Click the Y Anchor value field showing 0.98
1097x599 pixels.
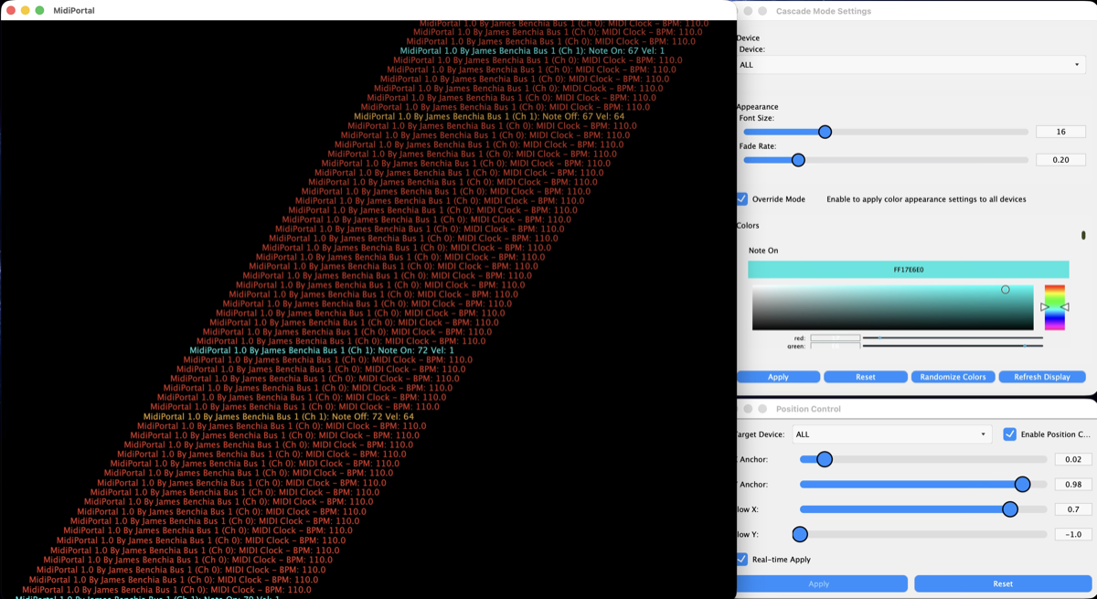click(x=1072, y=484)
